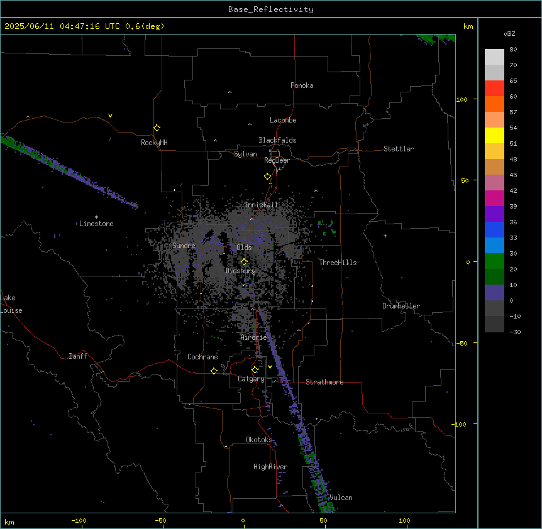Select the blue 33-36 dBZ swatch
The width and height of the screenshot is (542, 529).
[494, 229]
